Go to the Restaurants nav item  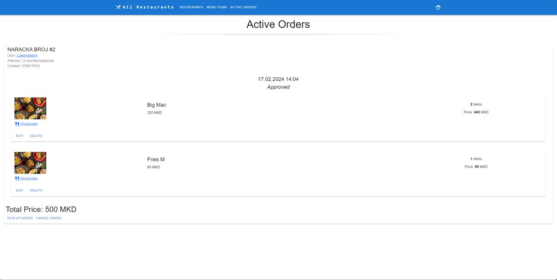pos(191,7)
